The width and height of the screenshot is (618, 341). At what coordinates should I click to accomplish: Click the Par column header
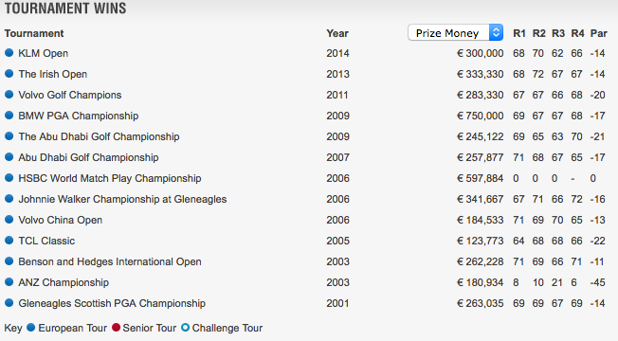(x=599, y=33)
